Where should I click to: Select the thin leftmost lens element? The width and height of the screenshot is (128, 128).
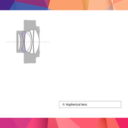(x=19, y=42)
